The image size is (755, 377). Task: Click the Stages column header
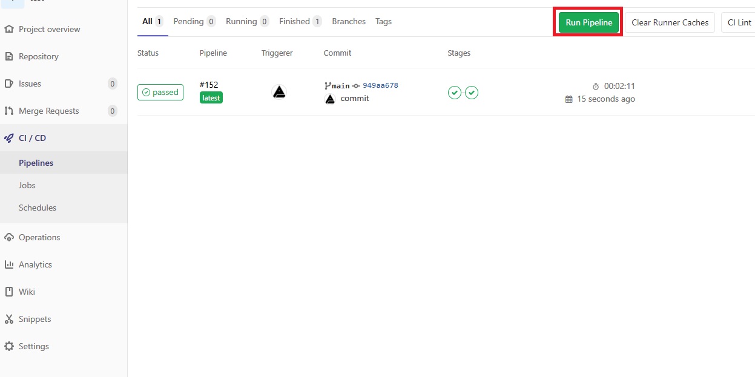click(459, 53)
